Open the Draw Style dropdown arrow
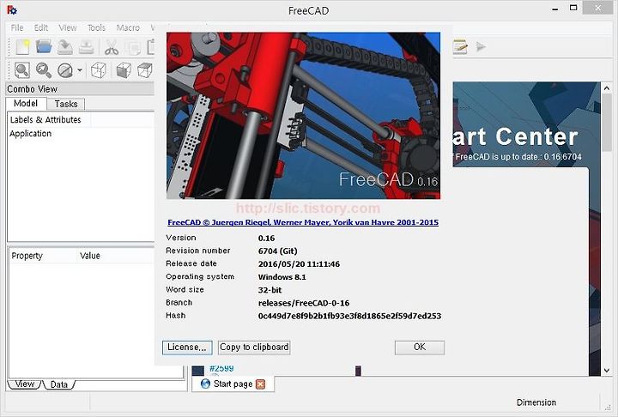The width and height of the screenshot is (618, 417). coord(80,70)
